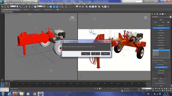Toggle Window/Crossing selection mode
Image resolution: width=172 pixels, height=96 pixels.
coord(26,7)
